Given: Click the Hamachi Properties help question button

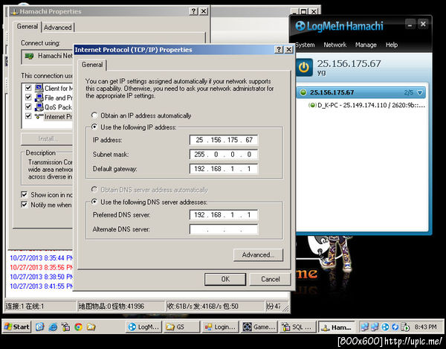Looking at the screenshot, I should (x=193, y=11).
